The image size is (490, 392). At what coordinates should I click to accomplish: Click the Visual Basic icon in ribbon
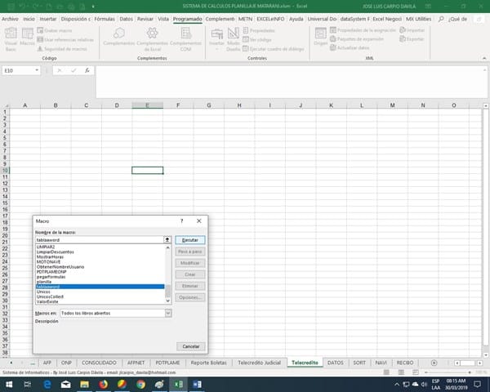[x=12, y=36]
